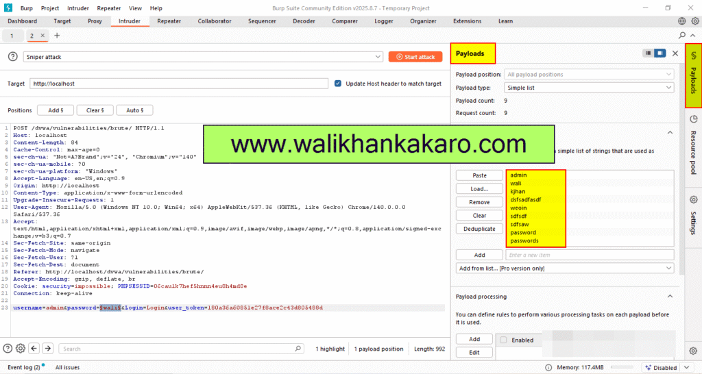The height and width of the screenshot is (374, 702).
Task: Open the View menu
Action: coord(135,8)
